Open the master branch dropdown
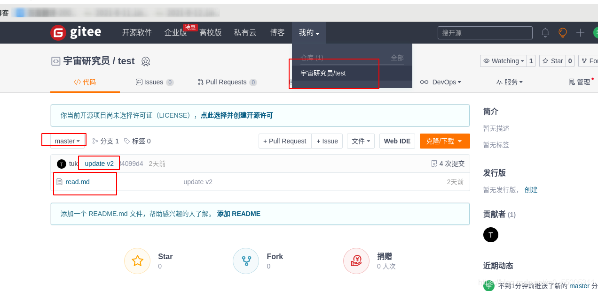Image resolution: width=598 pixels, height=291 pixels. tap(67, 141)
